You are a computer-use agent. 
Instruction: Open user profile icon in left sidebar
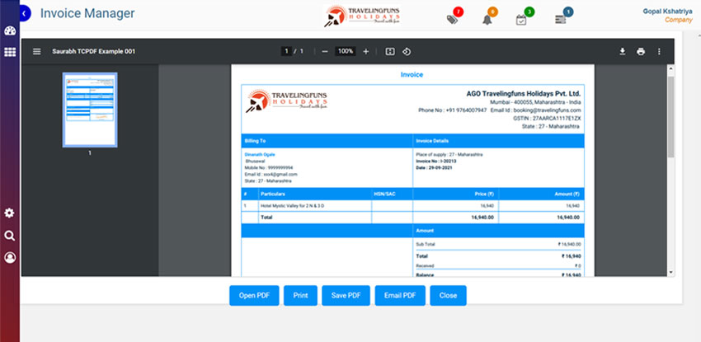(x=10, y=258)
